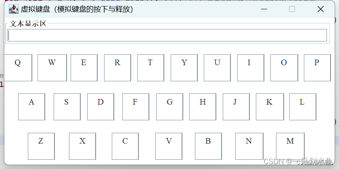Click the D key button
This screenshot has width=339, height=169.
(x=101, y=107)
